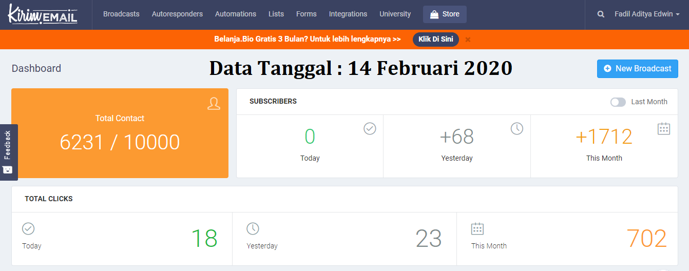The height and width of the screenshot is (271, 689).
Task: Open the Feedback side tab
Action: pyautogui.click(x=8, y=152)
